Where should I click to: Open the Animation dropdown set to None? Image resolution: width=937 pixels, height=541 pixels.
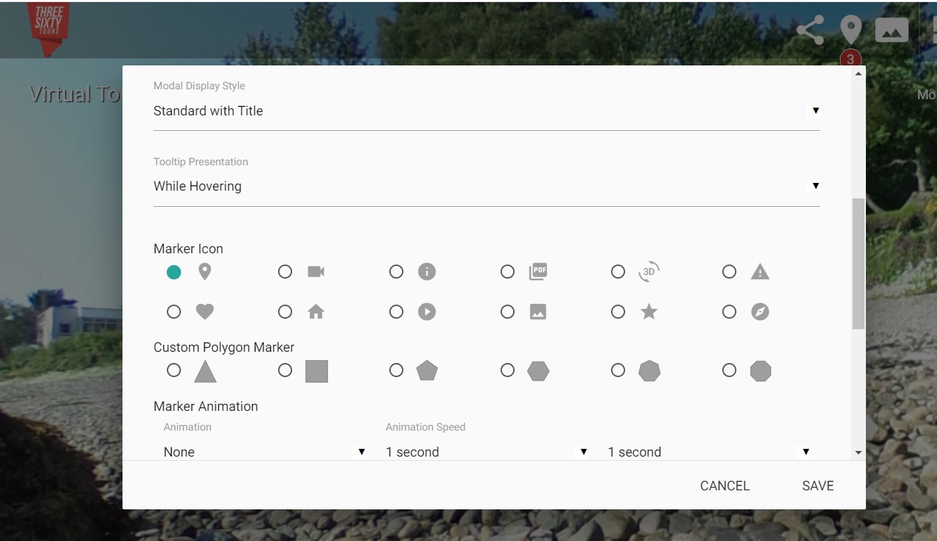coord(264,452)
